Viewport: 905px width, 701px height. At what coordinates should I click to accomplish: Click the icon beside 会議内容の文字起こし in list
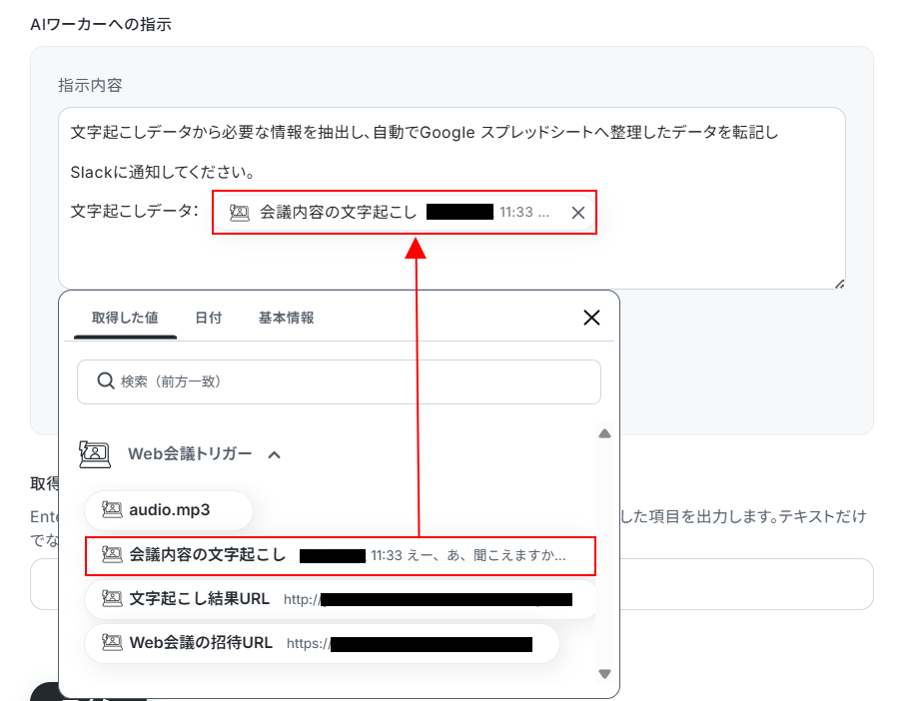[112, 554]
